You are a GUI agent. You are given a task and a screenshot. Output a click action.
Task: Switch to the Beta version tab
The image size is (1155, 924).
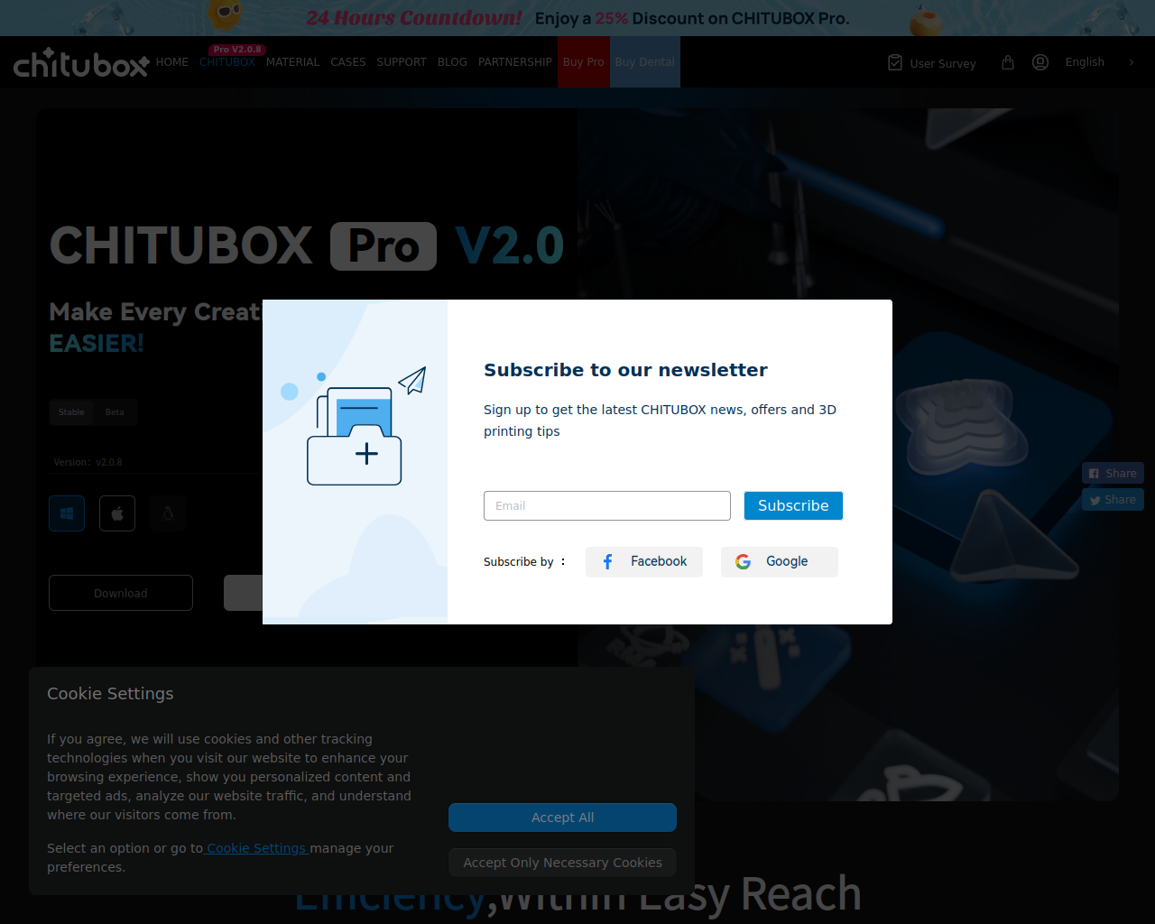point(115,412)
